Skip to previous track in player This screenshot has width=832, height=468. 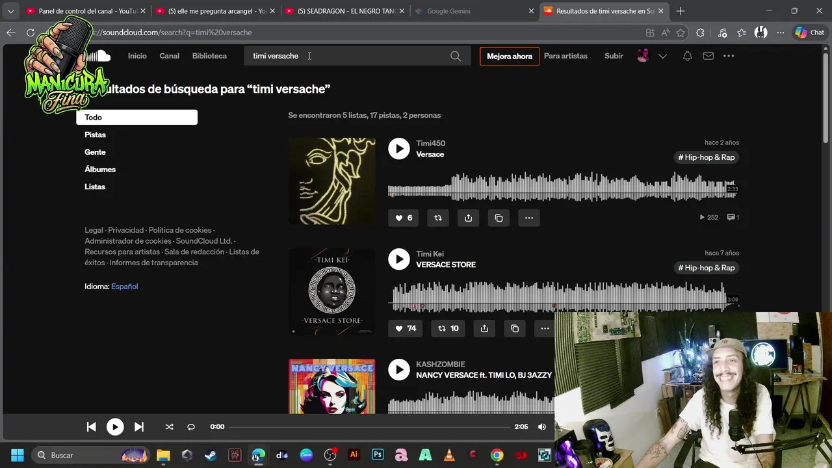91,427
